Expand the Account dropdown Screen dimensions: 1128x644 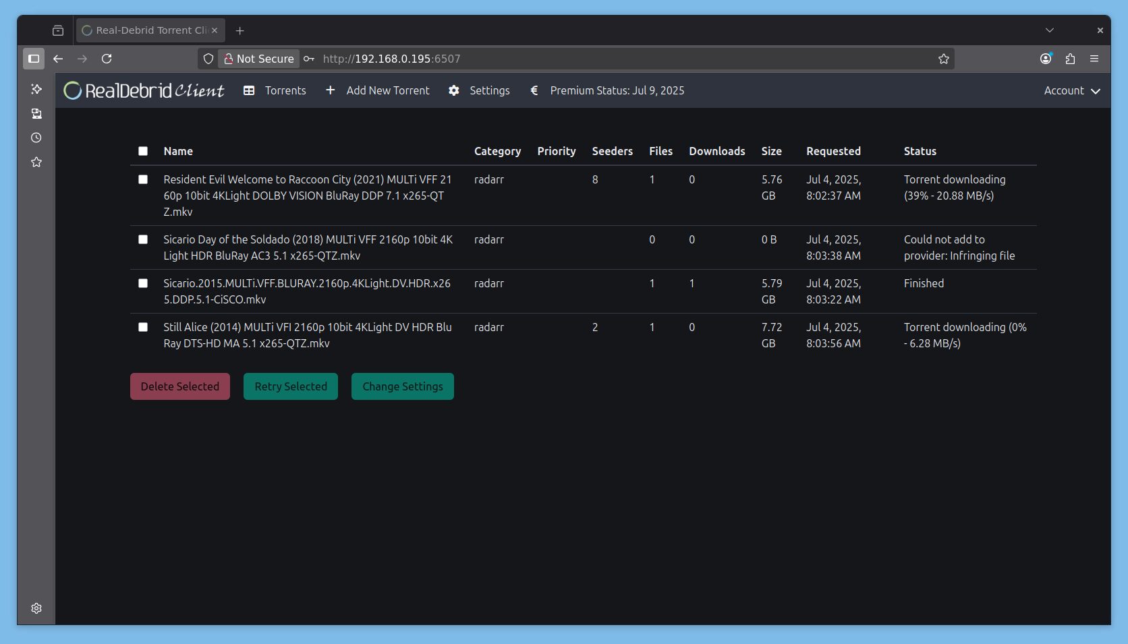[x=1072, y=90]
